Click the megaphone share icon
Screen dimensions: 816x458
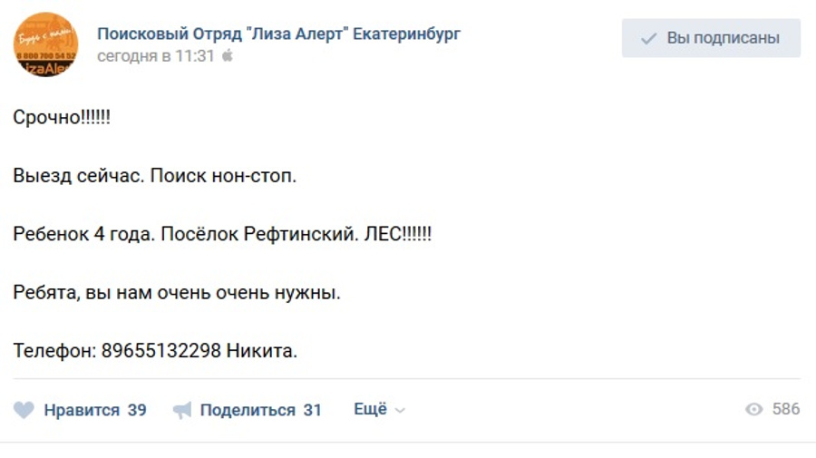[182, 410]
